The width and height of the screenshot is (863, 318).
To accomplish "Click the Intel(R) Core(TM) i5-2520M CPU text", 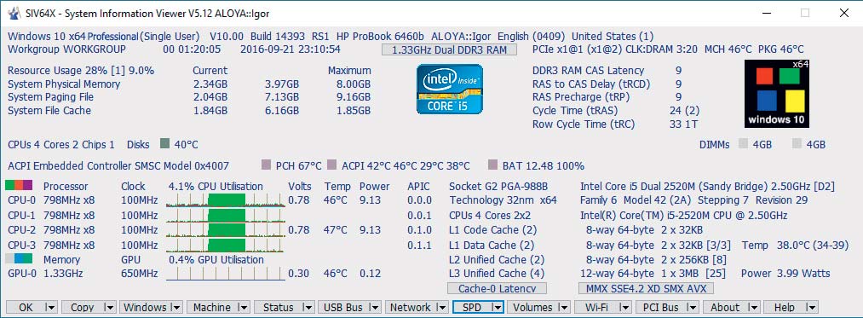I will (683, 216).
